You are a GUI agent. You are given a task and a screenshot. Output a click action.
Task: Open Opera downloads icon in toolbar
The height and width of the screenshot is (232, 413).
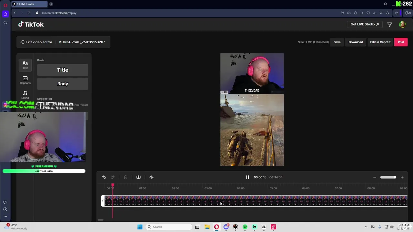pyautogui.click(x=375, y=13)
